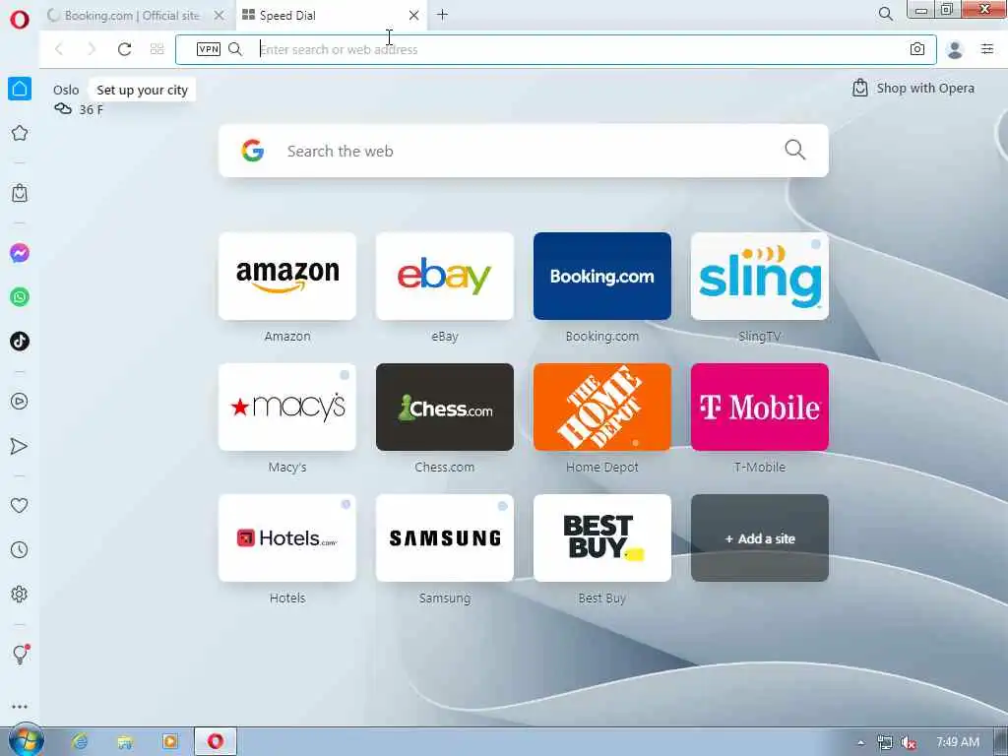Open the Player icon in sidebar
The image size is (1008, 756).
click(x=20, y=402)
